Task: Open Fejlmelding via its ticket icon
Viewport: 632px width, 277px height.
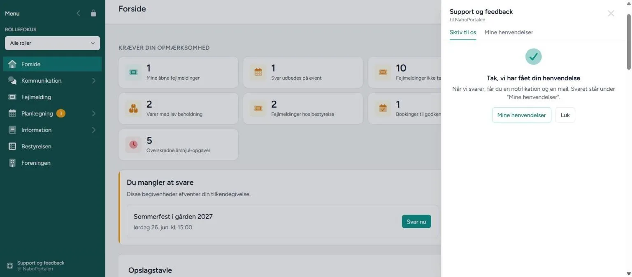Action: 12,97
